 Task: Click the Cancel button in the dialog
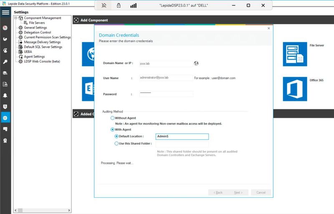[x=261, y=192]
